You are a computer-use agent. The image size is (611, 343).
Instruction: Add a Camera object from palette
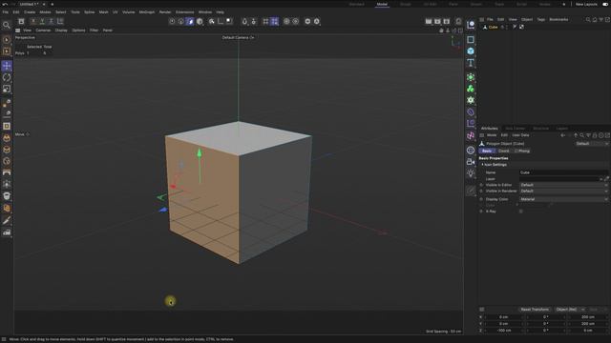pos(471,161)
